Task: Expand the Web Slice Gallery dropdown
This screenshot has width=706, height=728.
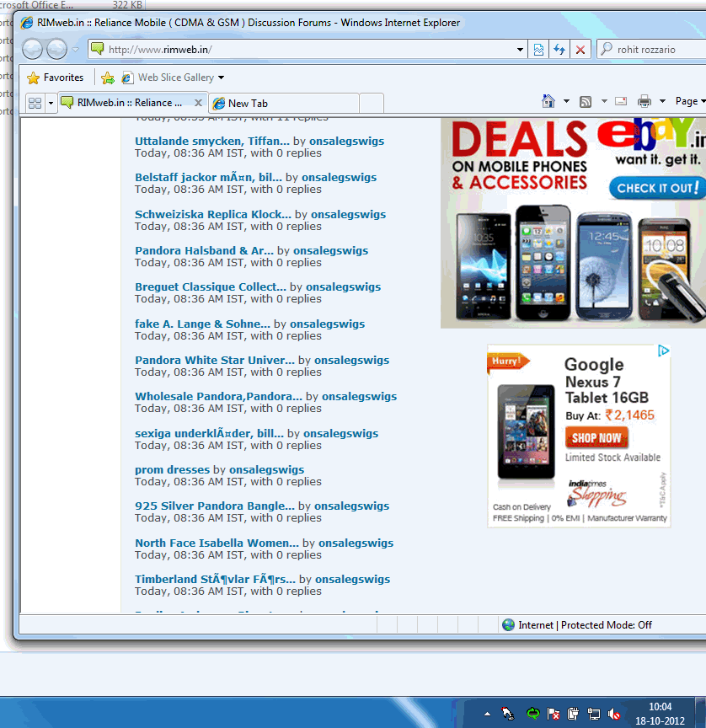Action: point(221,78)
